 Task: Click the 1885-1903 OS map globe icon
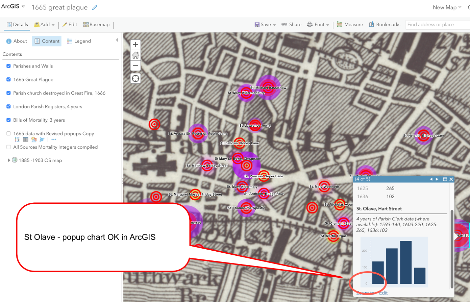click(x=15, y=160)
